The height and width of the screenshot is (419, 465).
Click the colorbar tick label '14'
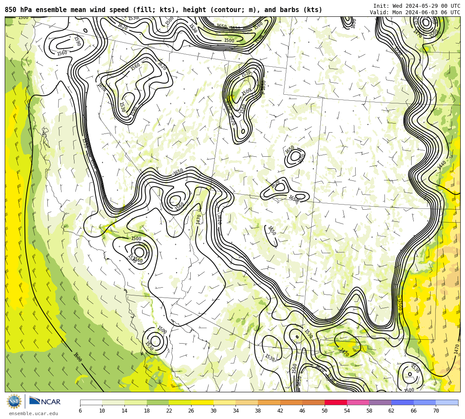[x=124, y=411]
